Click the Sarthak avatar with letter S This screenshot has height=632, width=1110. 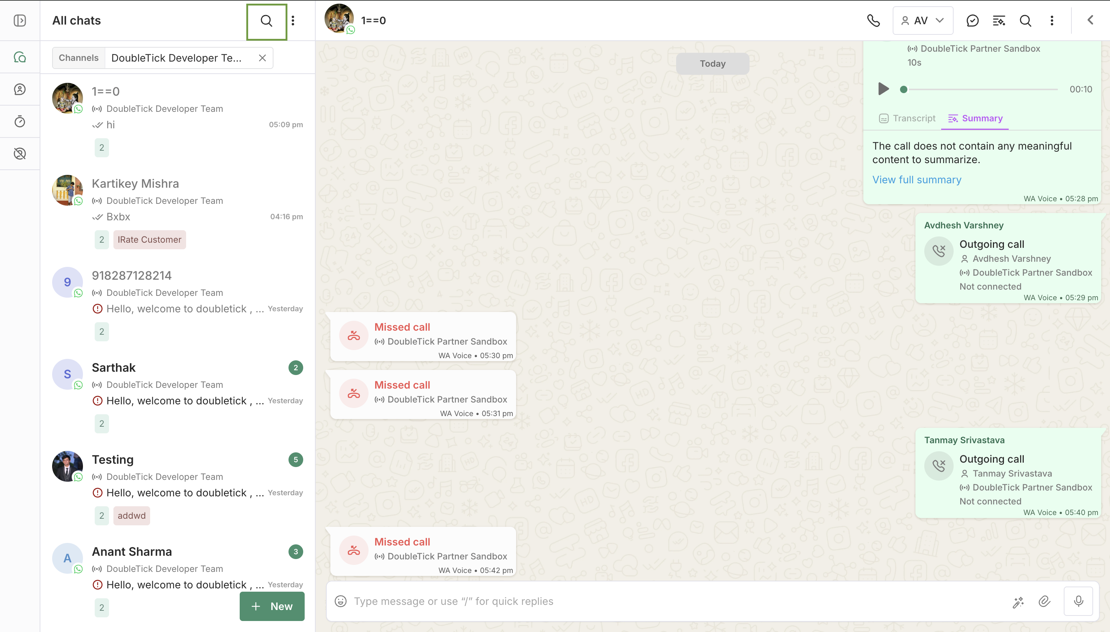pos(68,374)
